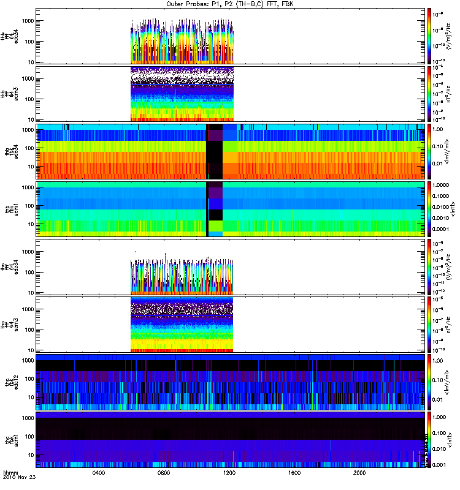
Task: Click the thb fbk scm1 color bar
Action: 429,209
